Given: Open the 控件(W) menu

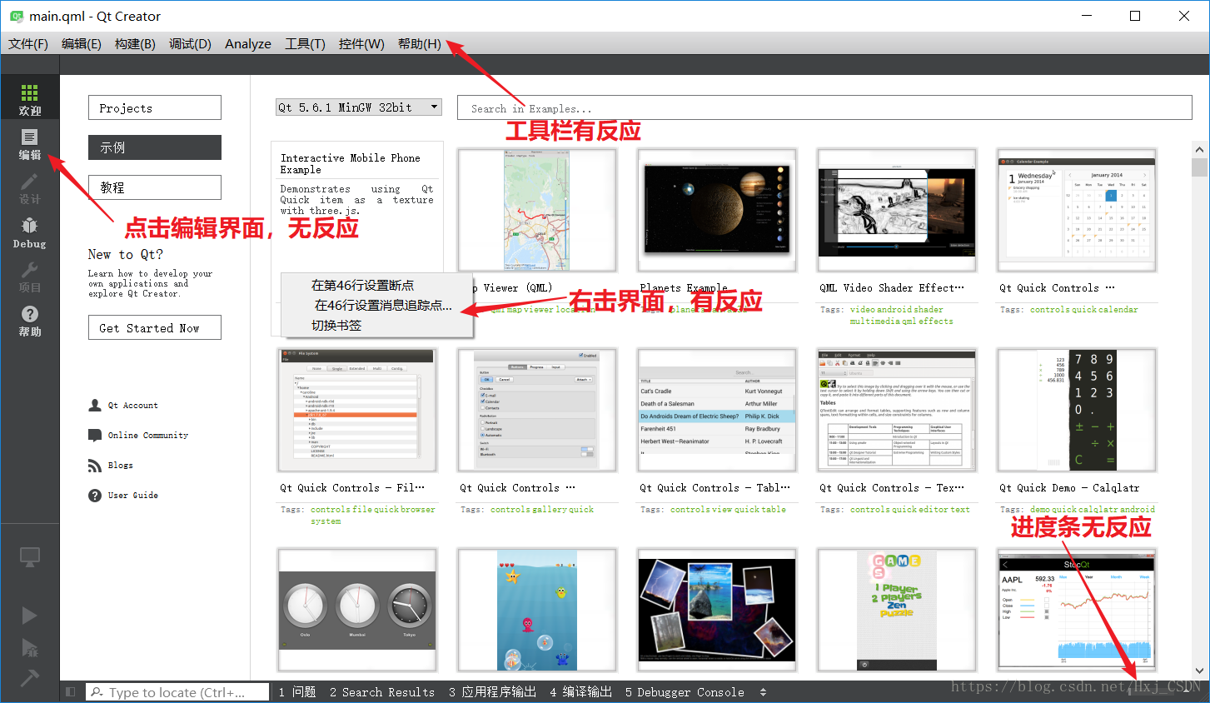Looking at the screenshot, I should click(361, 44).
